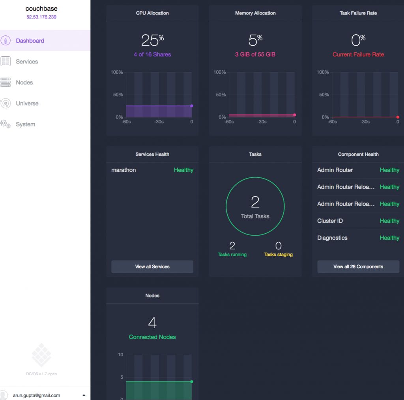
Task: Click the Component Health panel title
Action: pos(358,154)
